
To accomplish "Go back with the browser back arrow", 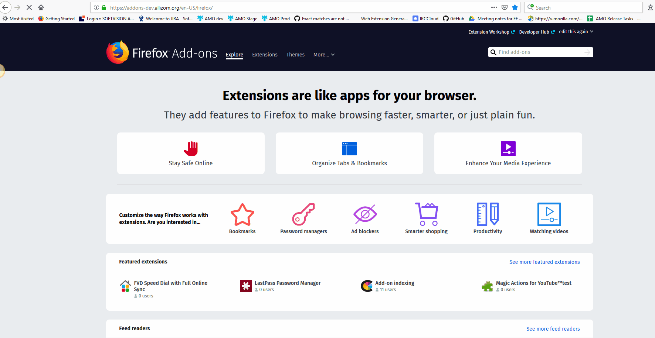I will click(x=5, y=7).
